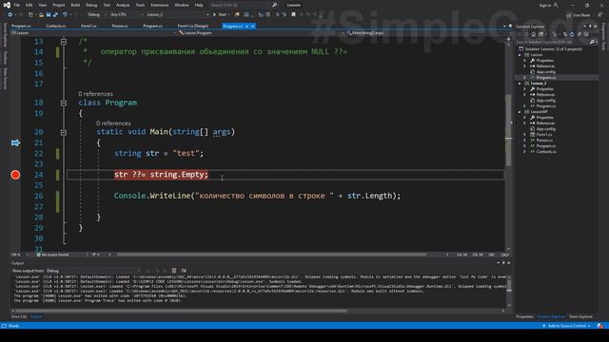Switch to the Properties tab at bottom right
The height and width of the screenshot is (342, 609).
524,316
